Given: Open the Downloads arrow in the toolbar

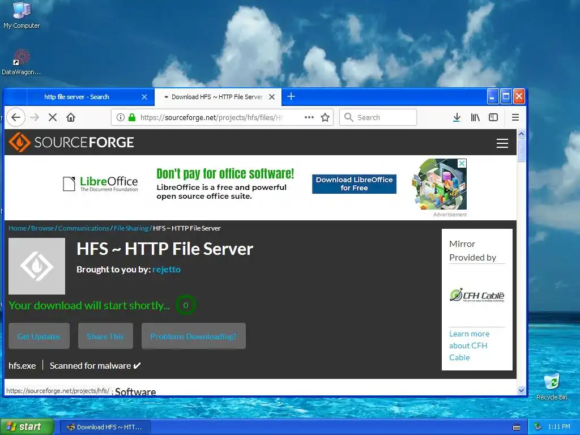Looking at the screenshot, I should tap(457, 117).
